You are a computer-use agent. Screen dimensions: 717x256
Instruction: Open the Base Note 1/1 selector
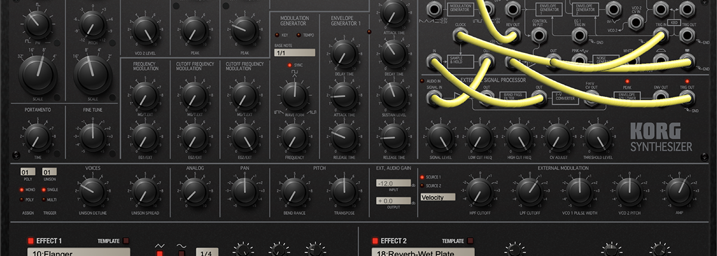pyautogui.click(x=294, y=52)
